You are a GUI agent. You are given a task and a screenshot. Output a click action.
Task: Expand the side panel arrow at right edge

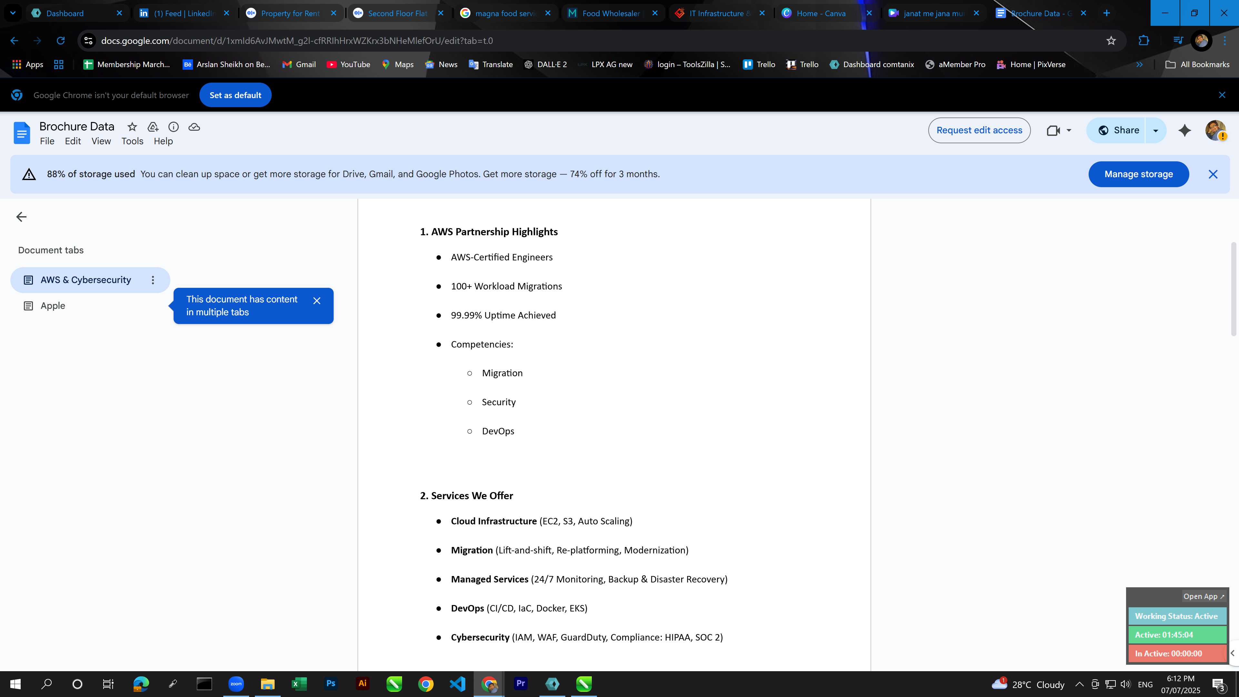pyautogui.click(x=1233, y=653)
